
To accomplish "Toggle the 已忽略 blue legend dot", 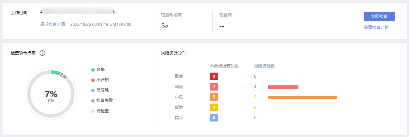I will (x=93, y=91).
